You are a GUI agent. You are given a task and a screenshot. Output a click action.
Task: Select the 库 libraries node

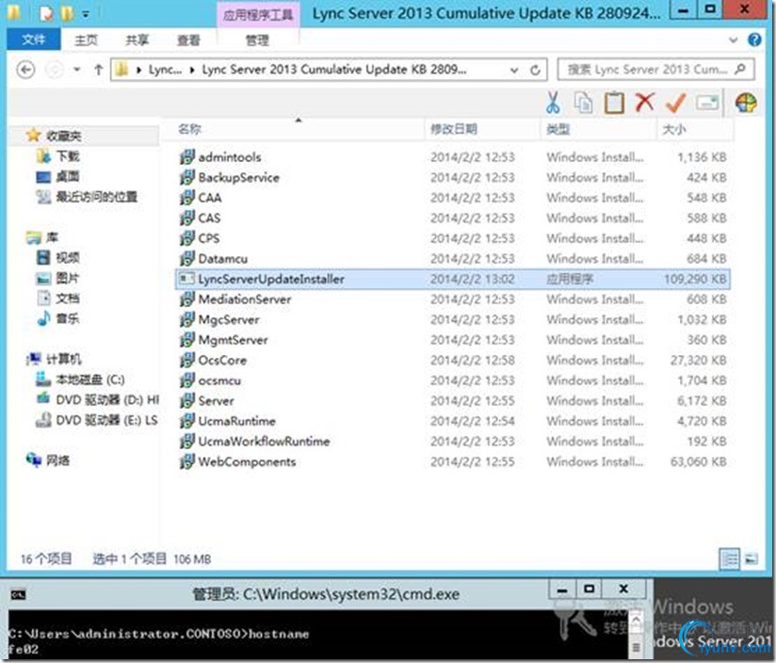52,237
